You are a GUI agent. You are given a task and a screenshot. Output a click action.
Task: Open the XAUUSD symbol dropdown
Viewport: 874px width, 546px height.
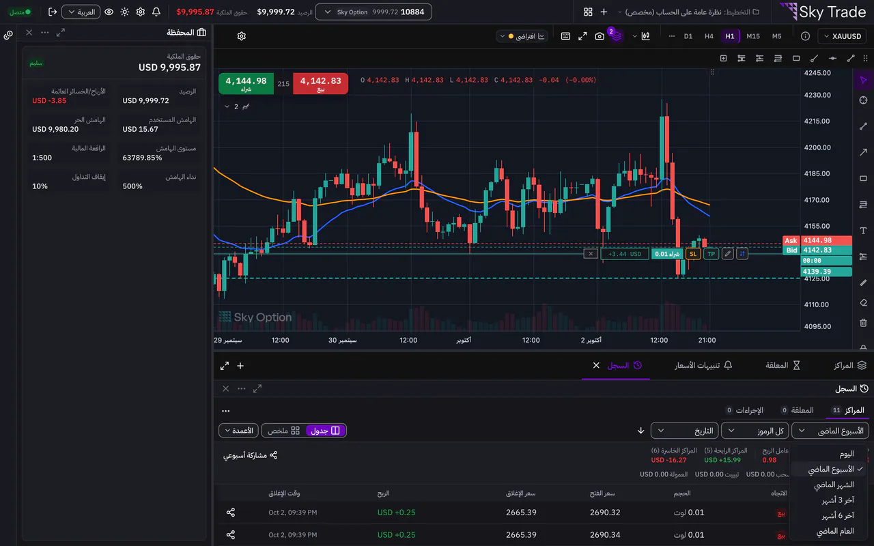pos(841,36)
